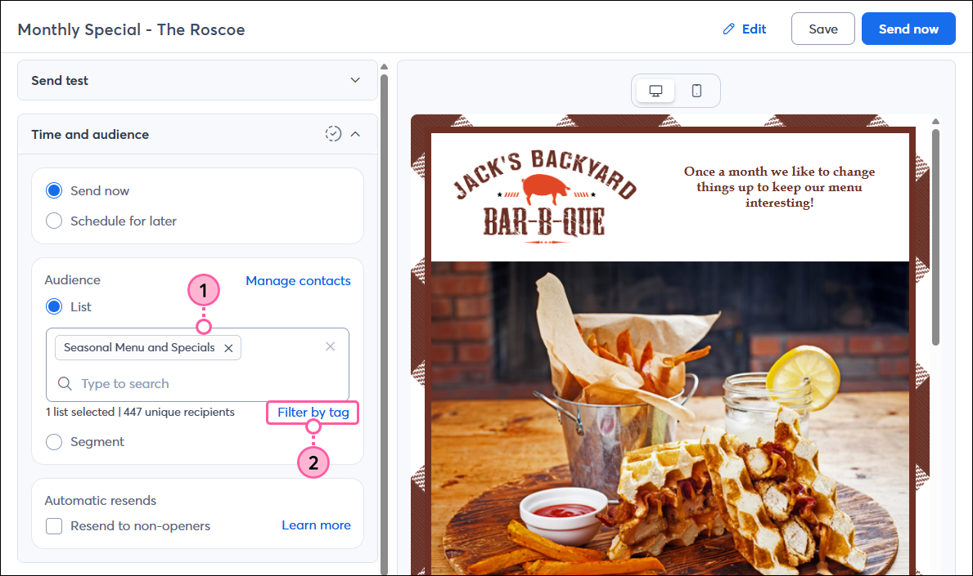
Task: Open Manage contacts link
Action: point(298,280)
